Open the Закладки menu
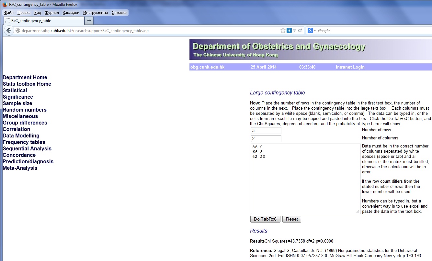 coord(71,13)
